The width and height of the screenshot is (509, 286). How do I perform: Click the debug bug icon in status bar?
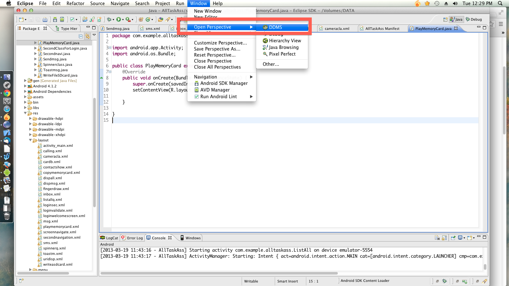pos(444,281)
